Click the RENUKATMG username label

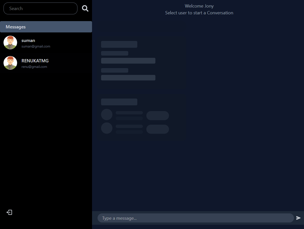tap(35, 61)
